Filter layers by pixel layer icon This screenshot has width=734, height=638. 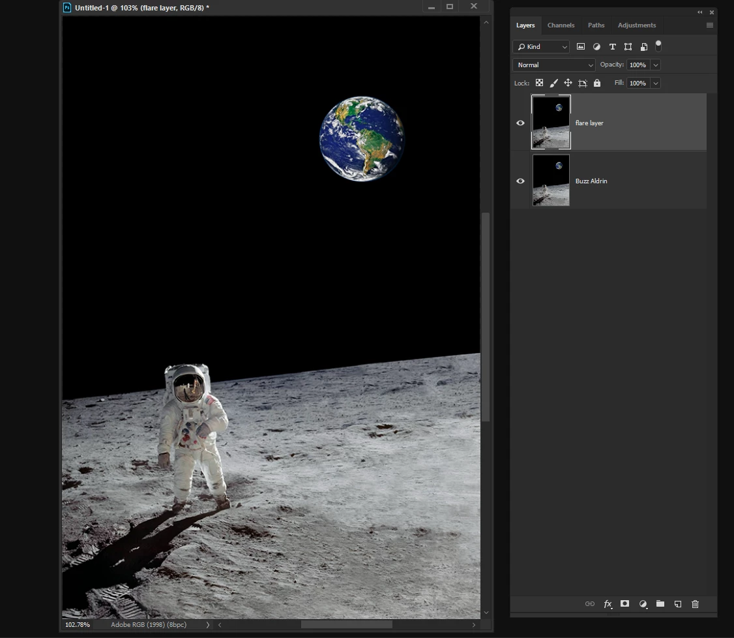coord(580,46)
